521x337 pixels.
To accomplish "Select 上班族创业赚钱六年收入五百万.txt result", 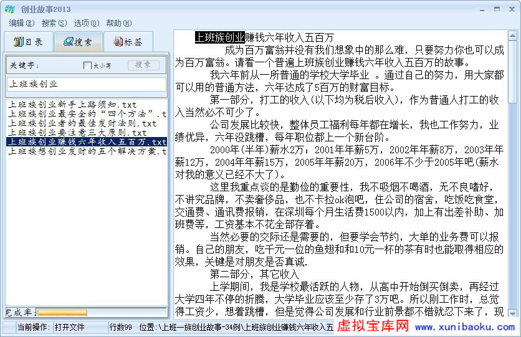I will (x=86, y=142).
